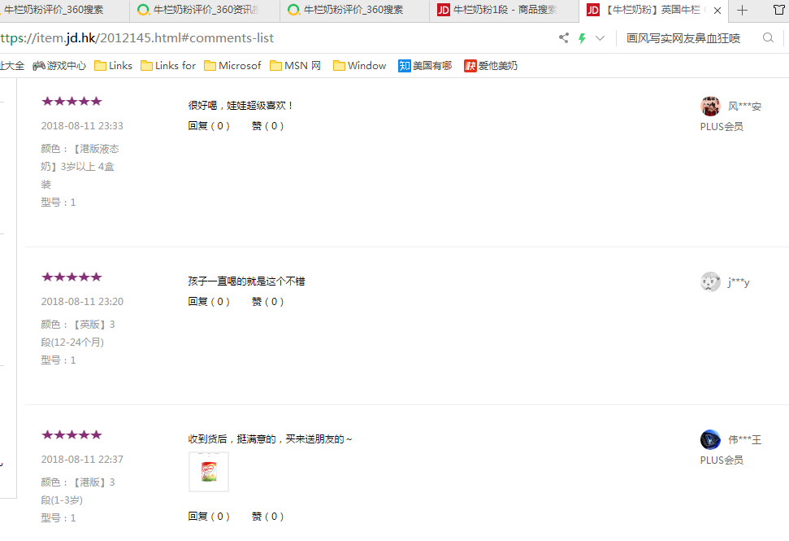Open the milk powder review photo thumbnail
This screenshot has height=541, width=789.
(209, 472)
